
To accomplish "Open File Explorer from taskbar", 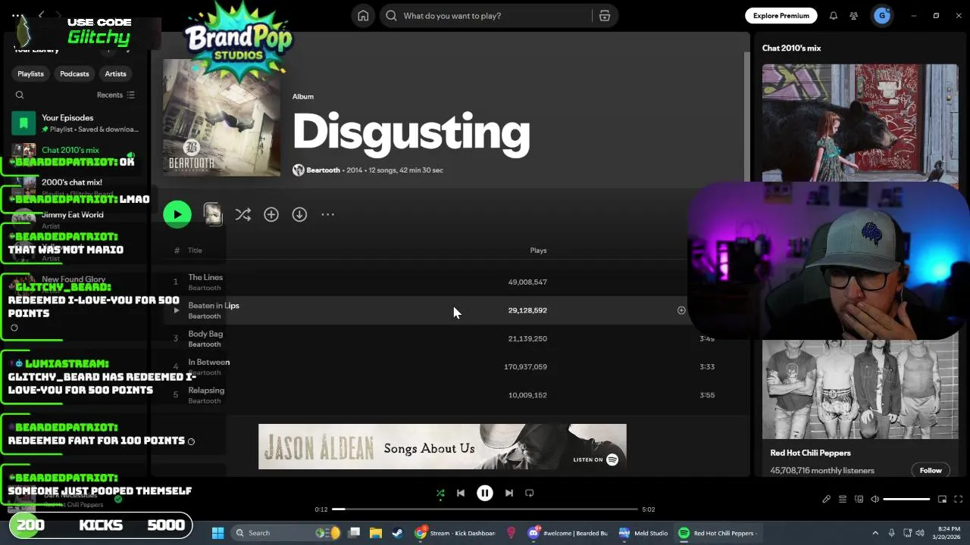I will tap(375, 533).
